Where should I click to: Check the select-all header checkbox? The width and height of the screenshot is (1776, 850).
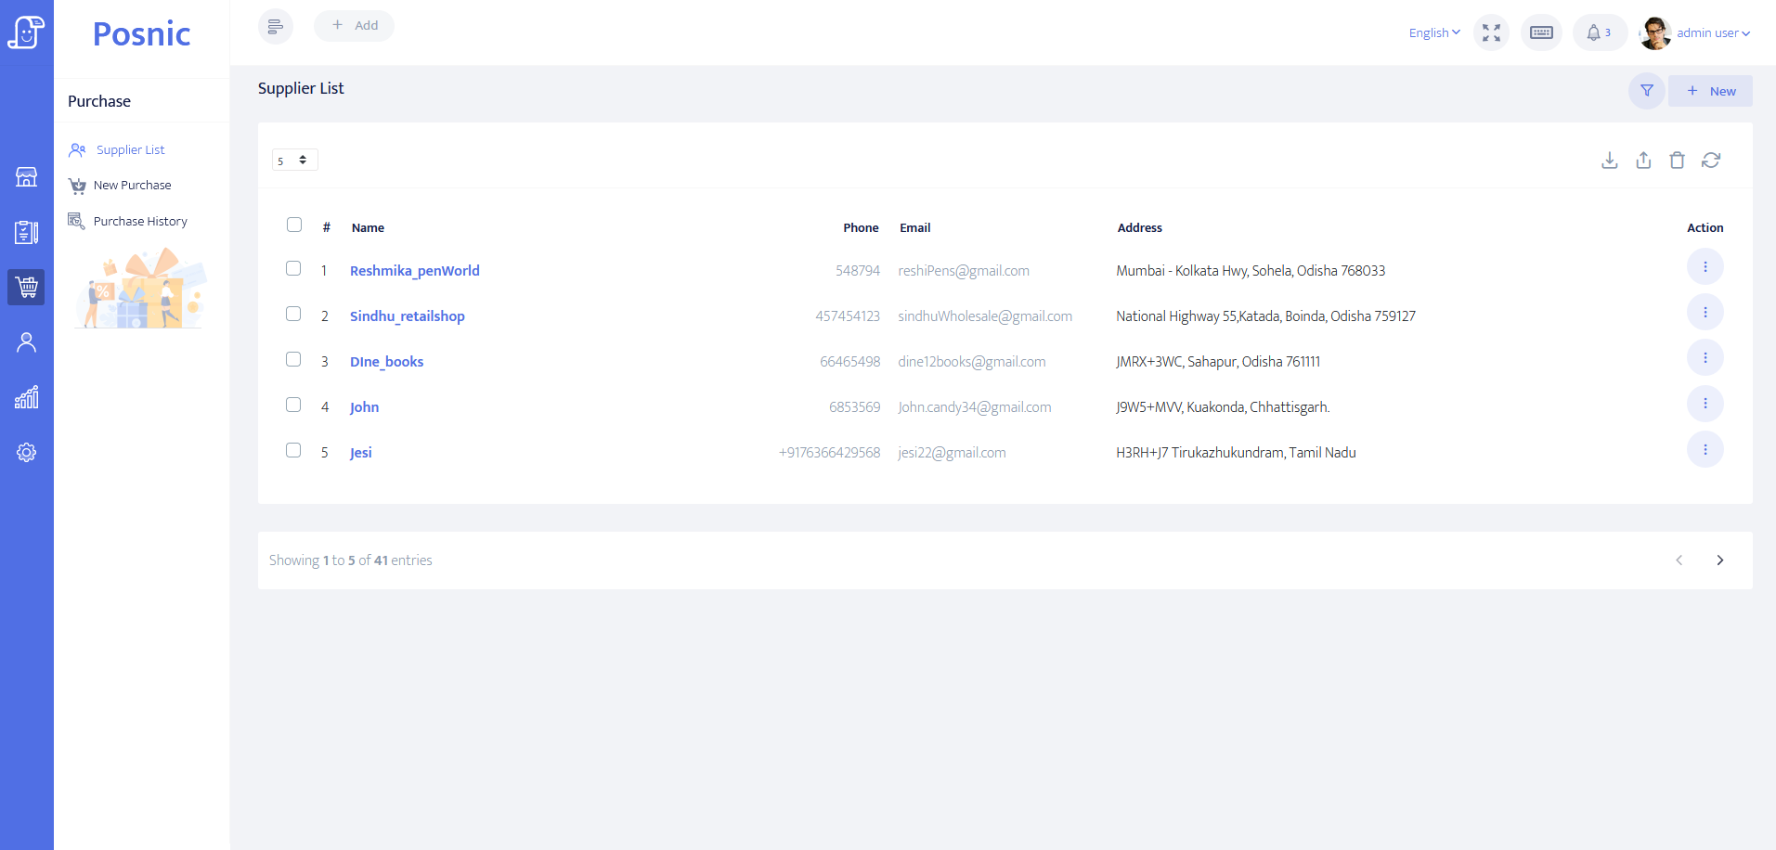click(294, 225)
